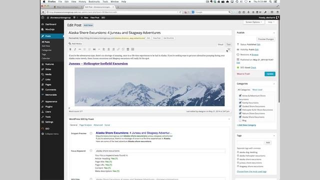Collapse the WordPress sidebar menu
The height and width of the screenshot is (180, 320).
[x=50, y=134]
